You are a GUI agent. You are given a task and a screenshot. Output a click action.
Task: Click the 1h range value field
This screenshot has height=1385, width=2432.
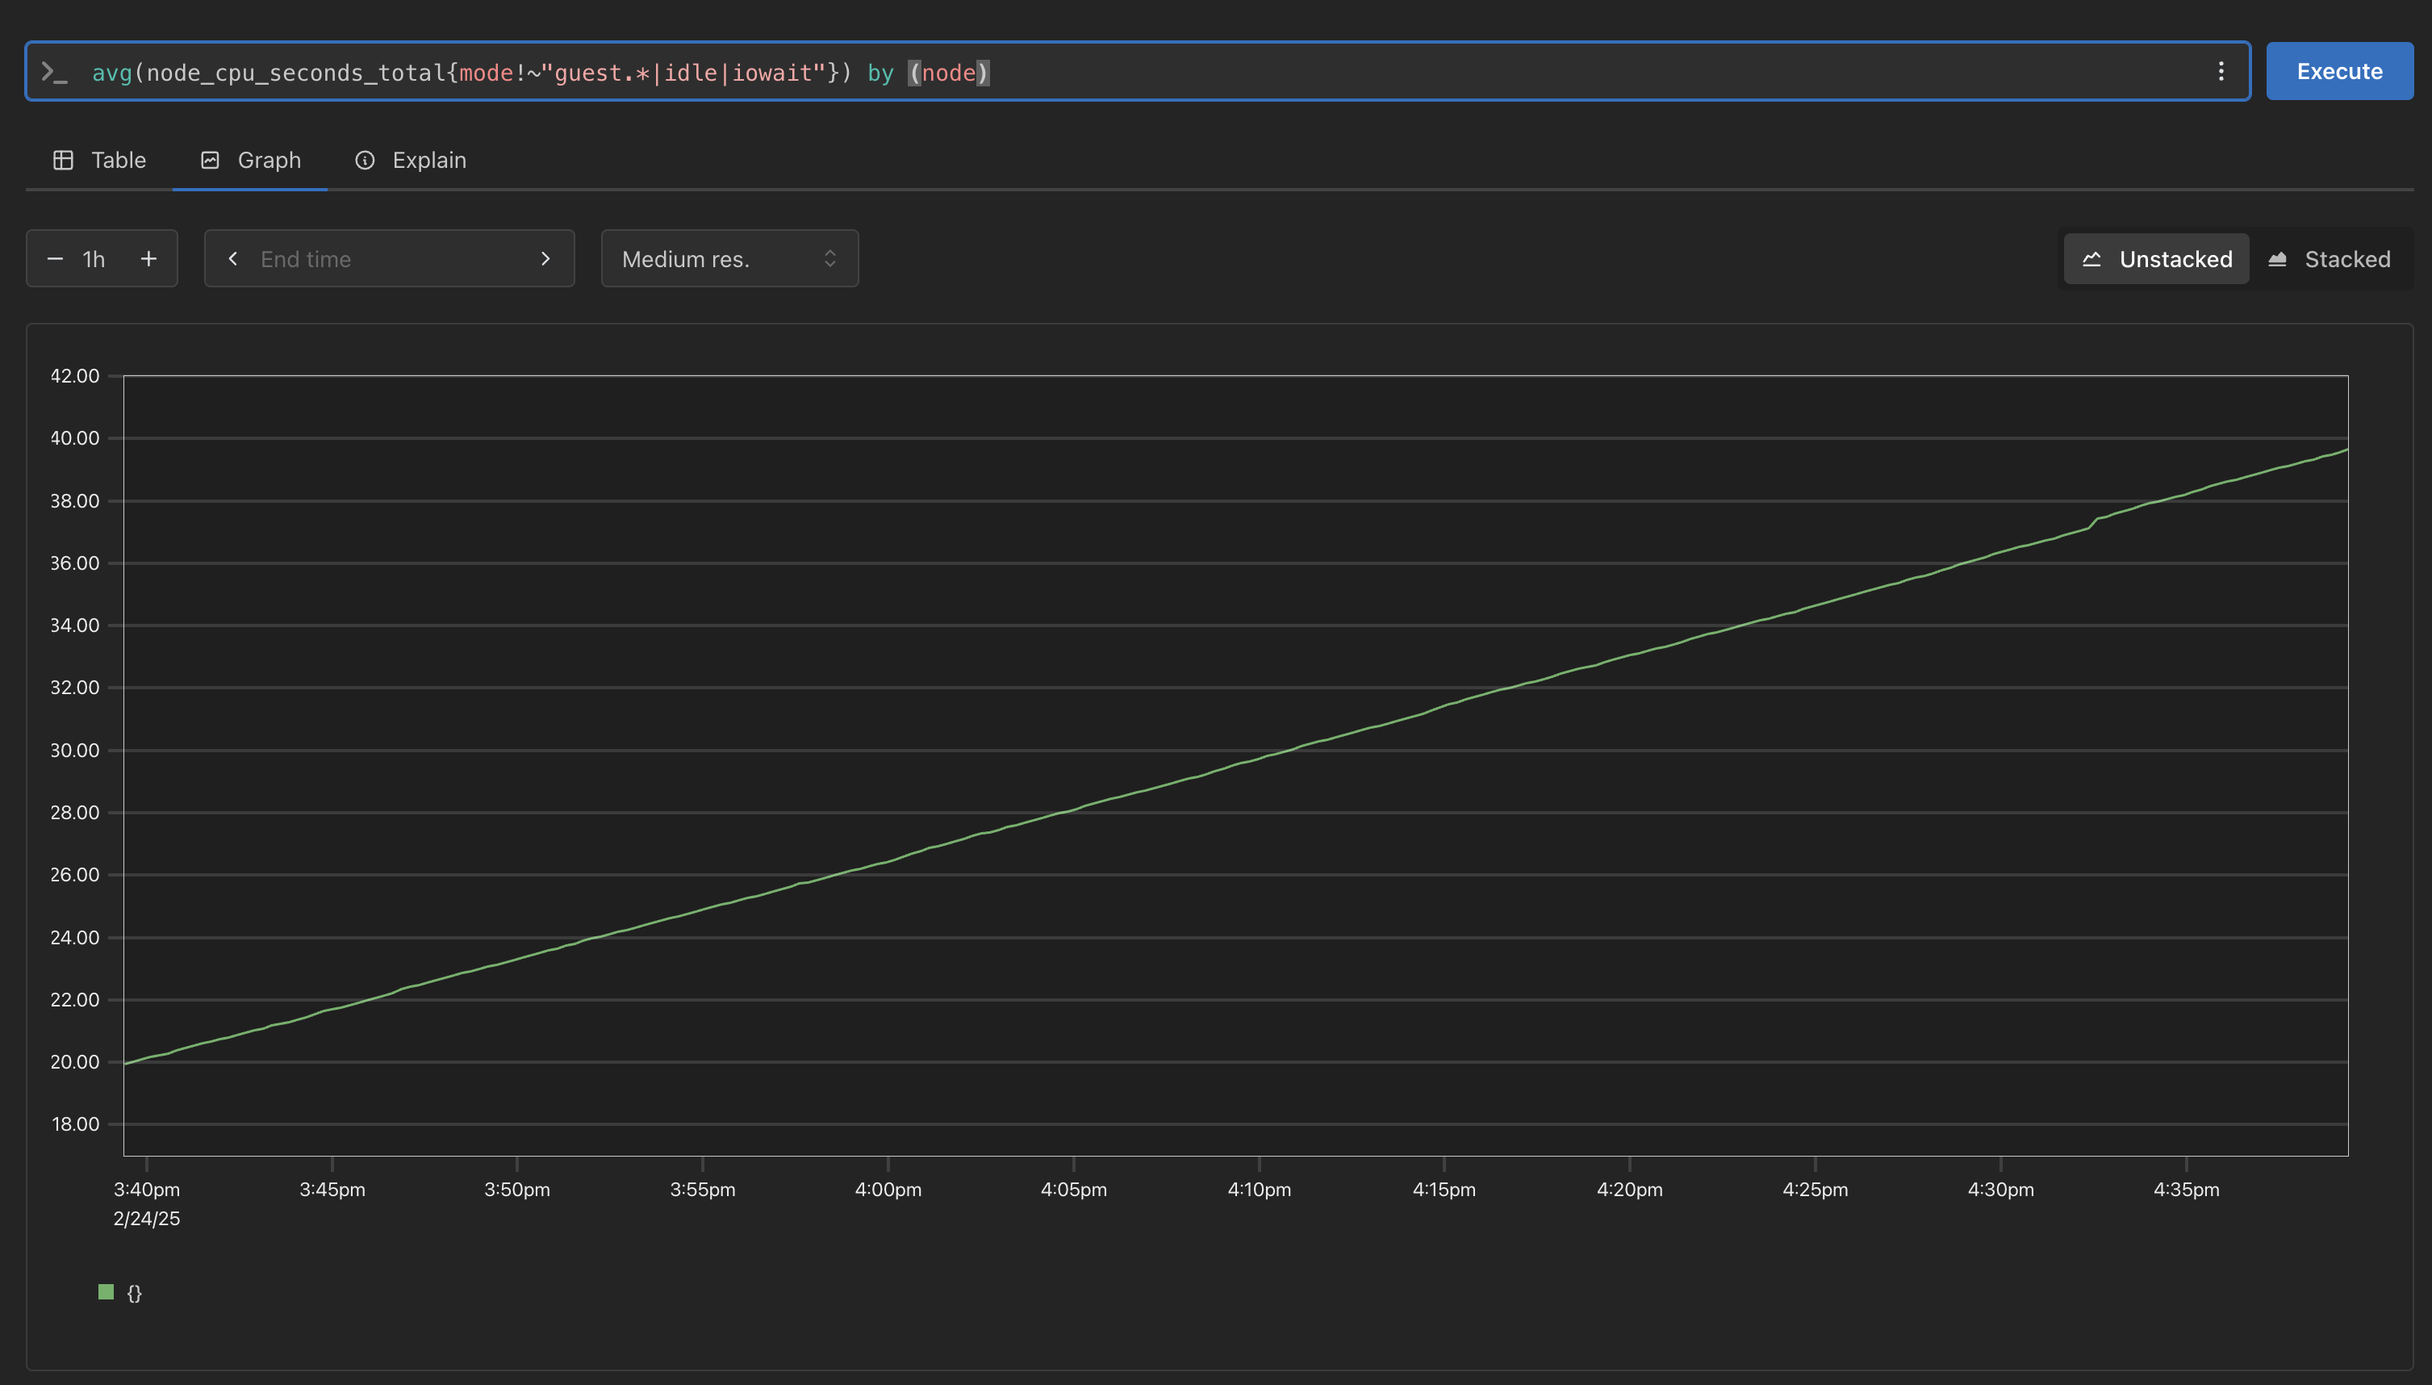[x=94, y=259]
